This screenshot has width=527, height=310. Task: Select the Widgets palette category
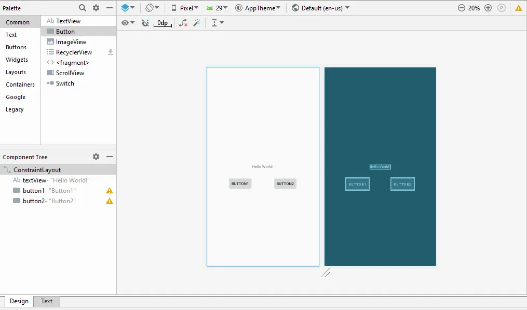point(20,60)
